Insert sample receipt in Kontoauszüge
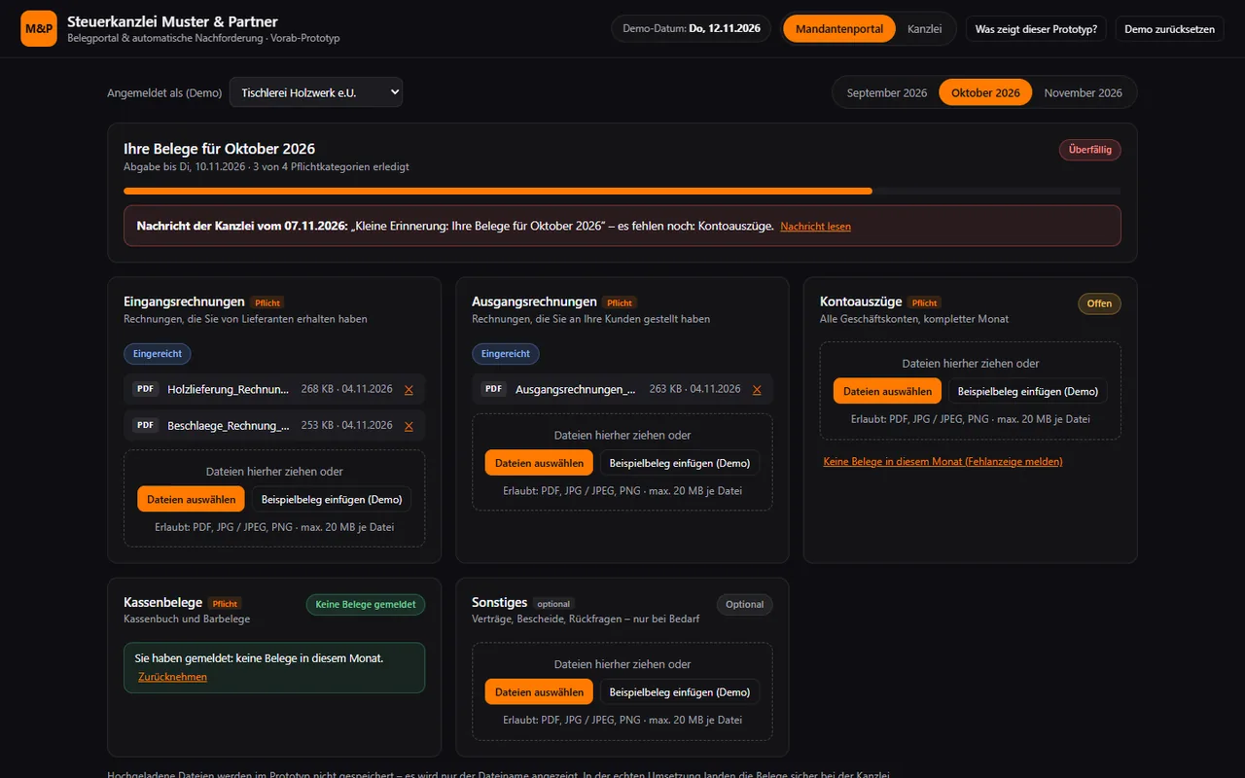This screenshot has height=778, width=1245. (x=1028, y=391)
